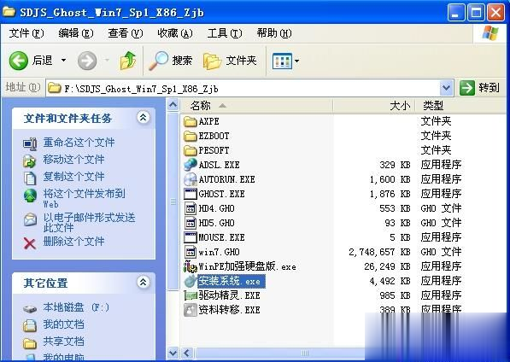Click the file list scroll down arrow
The image size is (510, 362).
(x=173, y=353)
